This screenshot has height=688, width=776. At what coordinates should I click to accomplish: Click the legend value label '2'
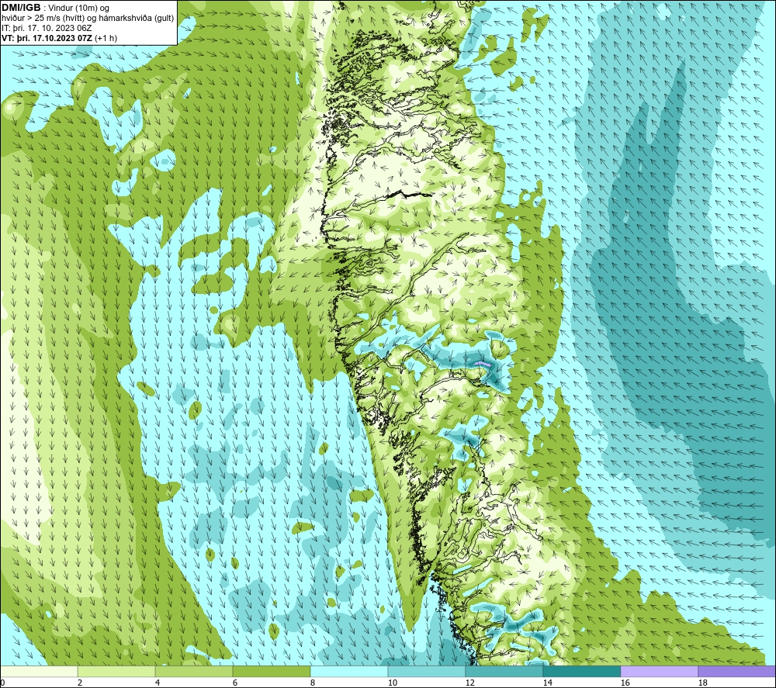[80, 683]
